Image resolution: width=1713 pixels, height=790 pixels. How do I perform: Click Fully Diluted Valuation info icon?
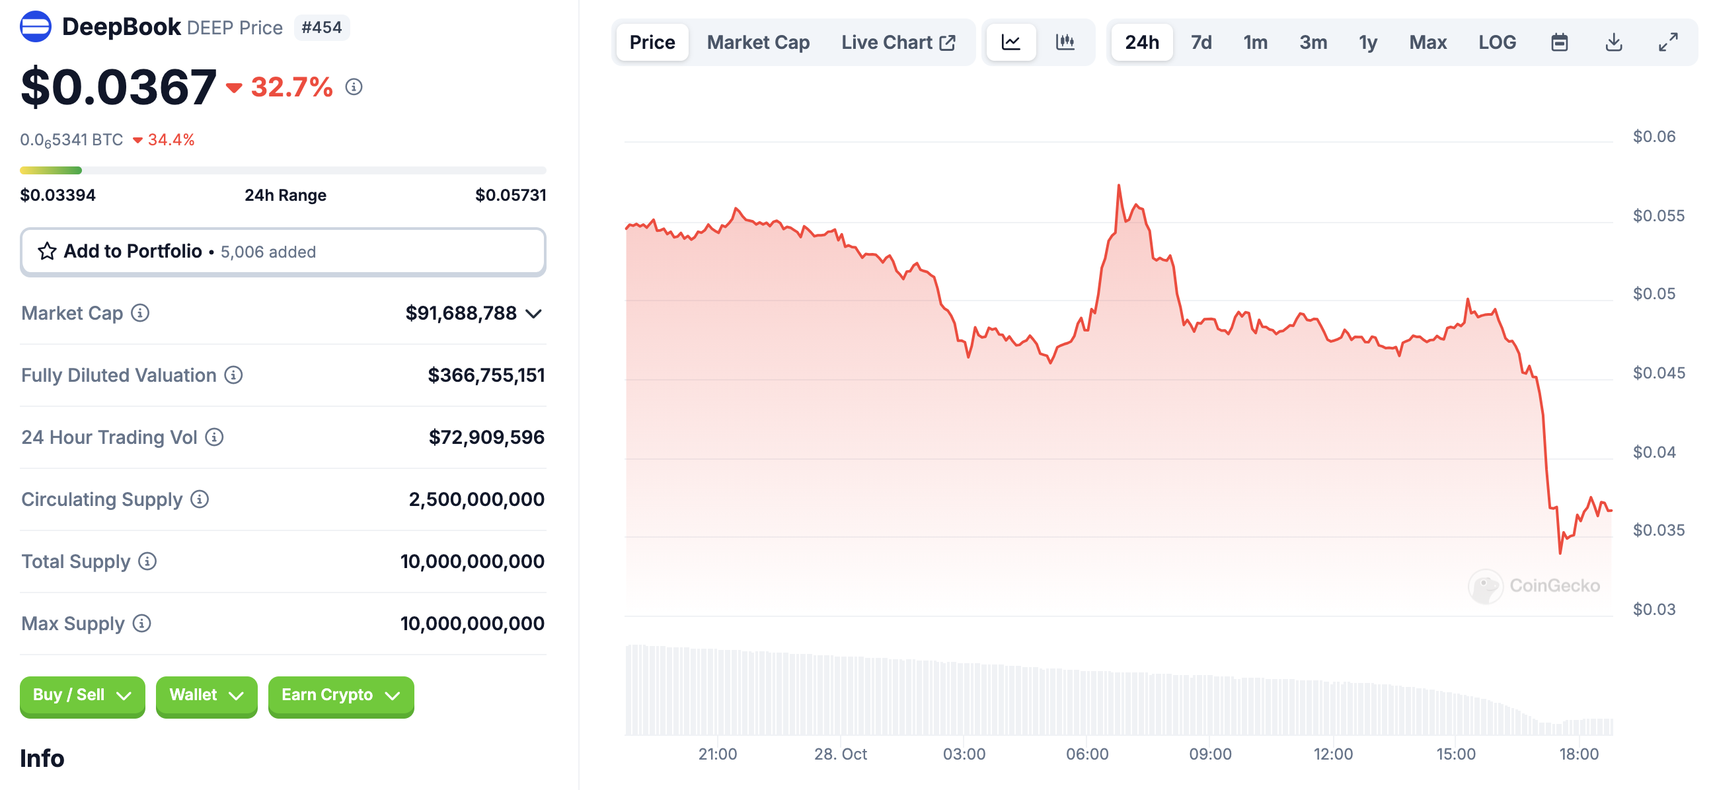233,375
